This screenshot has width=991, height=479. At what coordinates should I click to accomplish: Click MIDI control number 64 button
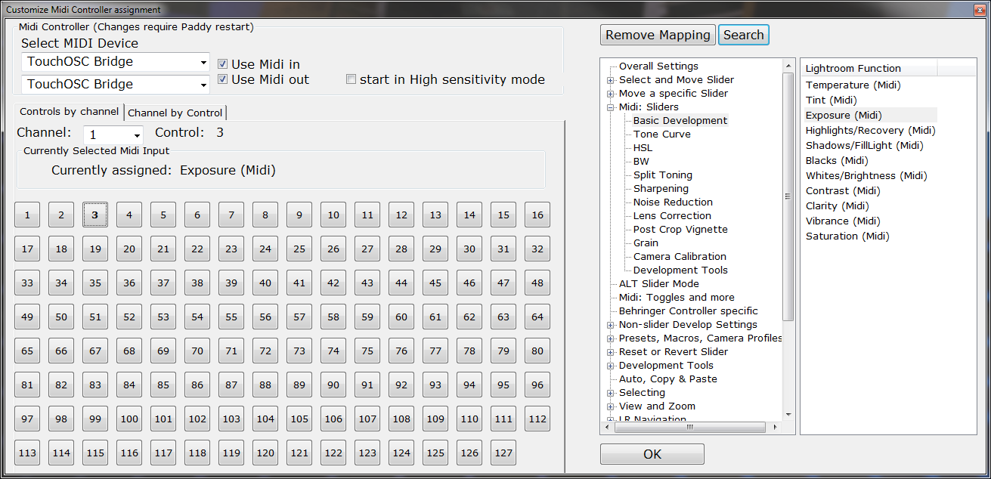click(537, 317)
